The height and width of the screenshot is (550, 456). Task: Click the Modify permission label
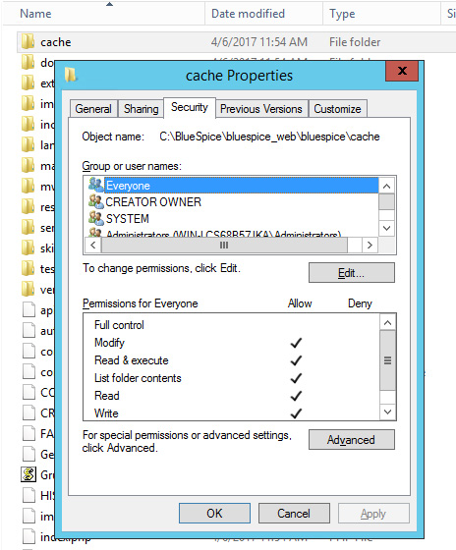(x=109, y=343)
